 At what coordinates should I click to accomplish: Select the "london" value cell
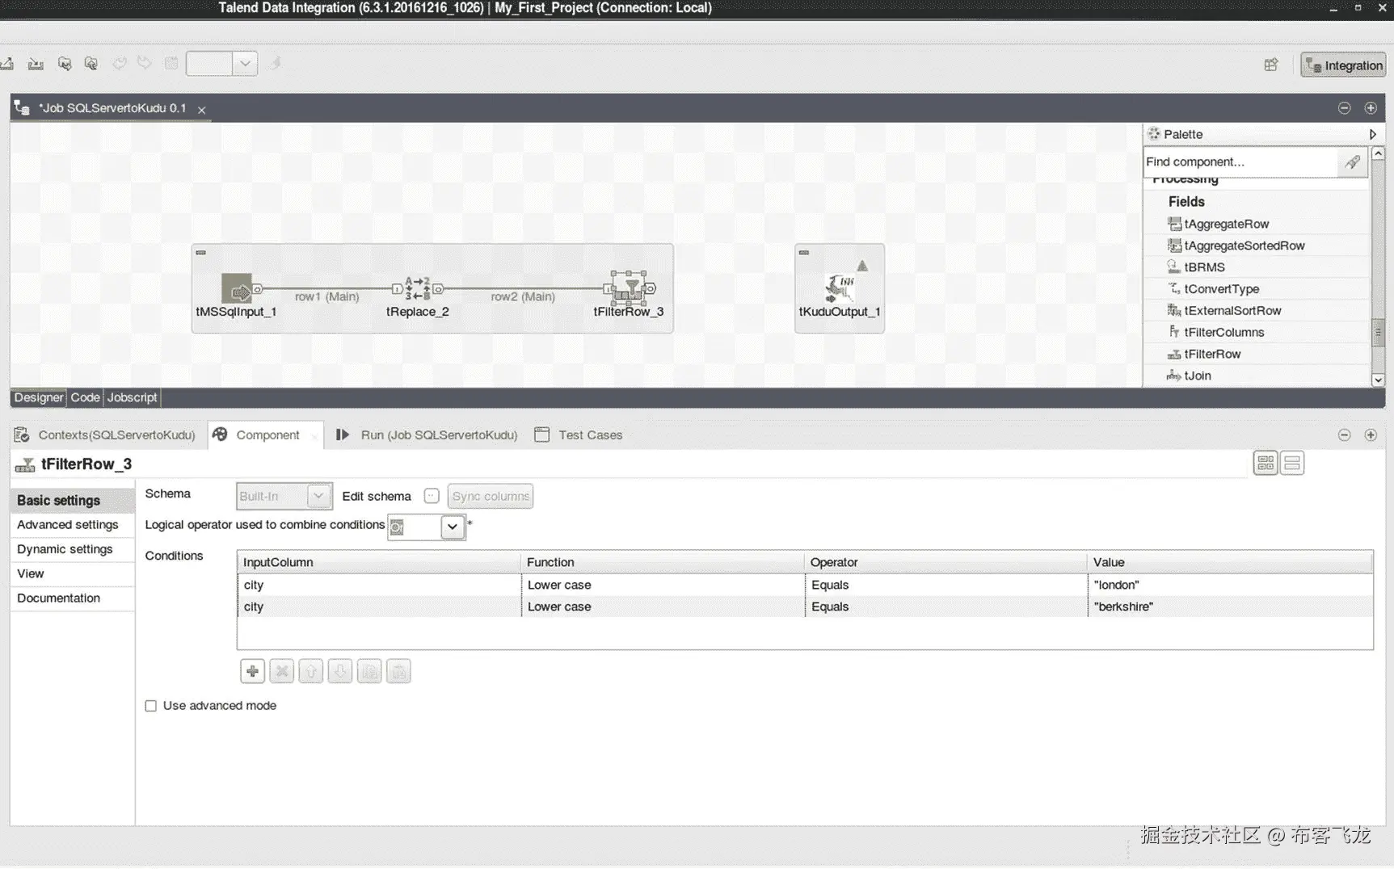(x=1230, y=586)
